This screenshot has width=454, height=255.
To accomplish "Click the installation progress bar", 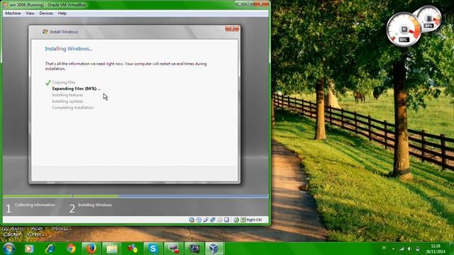I will (x=135, y=196).
